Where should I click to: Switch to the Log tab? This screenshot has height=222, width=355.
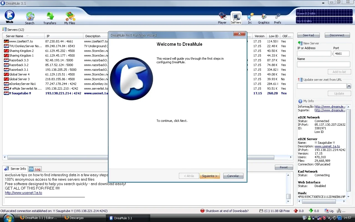35,169
